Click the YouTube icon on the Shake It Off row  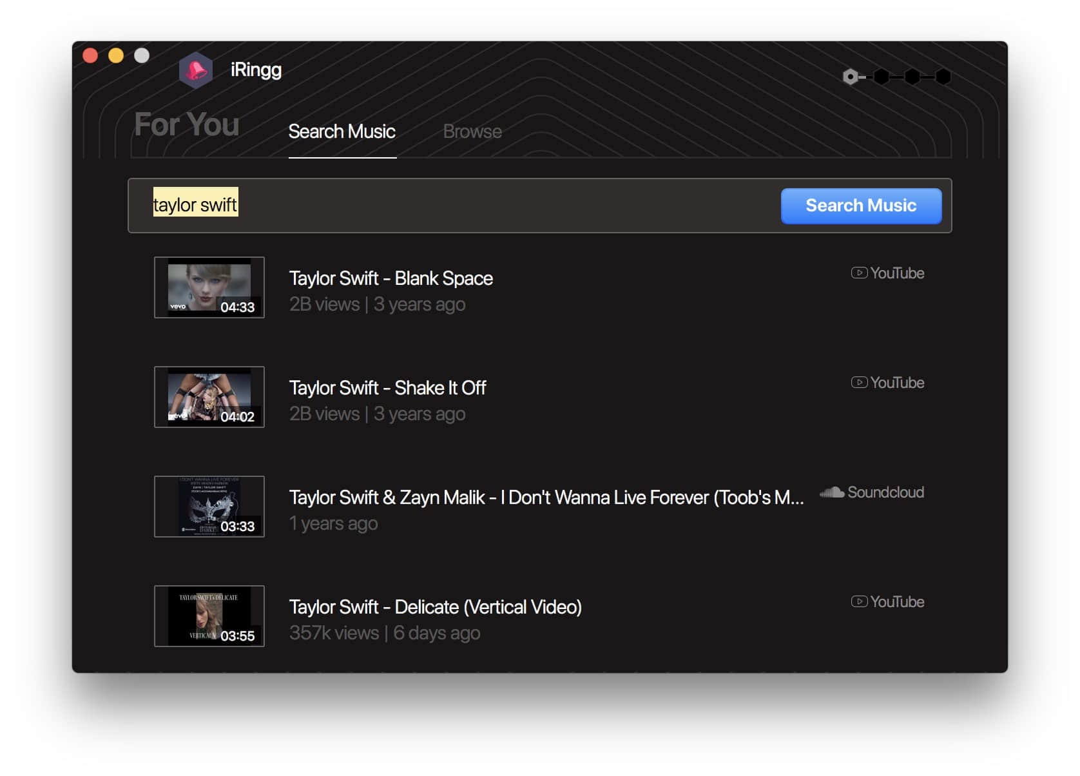click(x=859, y=383)
